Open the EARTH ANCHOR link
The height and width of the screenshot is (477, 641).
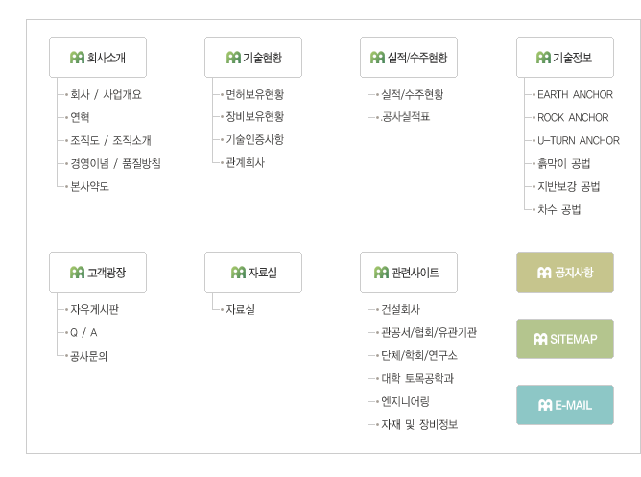point(575,95)
